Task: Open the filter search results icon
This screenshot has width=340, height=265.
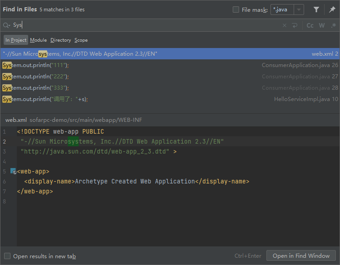Action: click(316, 10)
